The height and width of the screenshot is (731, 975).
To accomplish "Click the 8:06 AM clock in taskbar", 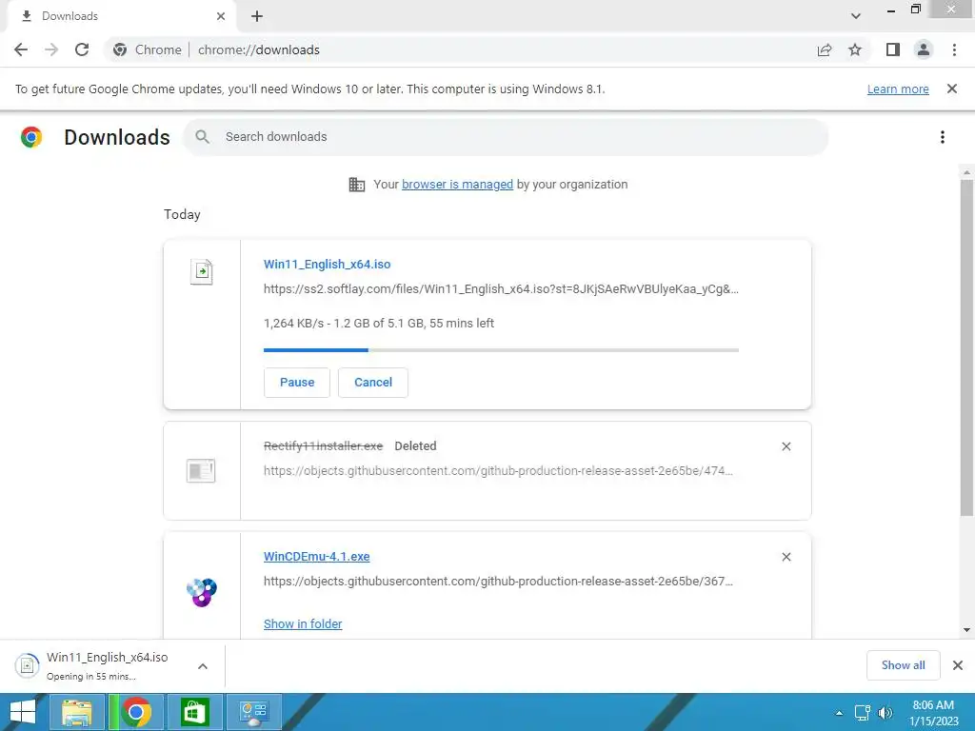I will (x=933, y=705).
